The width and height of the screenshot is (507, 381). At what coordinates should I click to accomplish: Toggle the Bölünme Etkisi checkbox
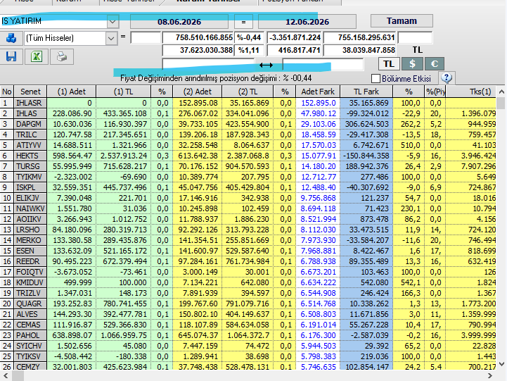[x=376, y=78]
